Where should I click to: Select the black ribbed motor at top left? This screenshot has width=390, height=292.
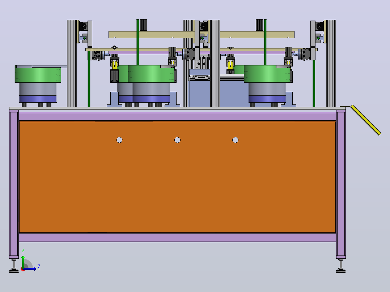(143, 25)
